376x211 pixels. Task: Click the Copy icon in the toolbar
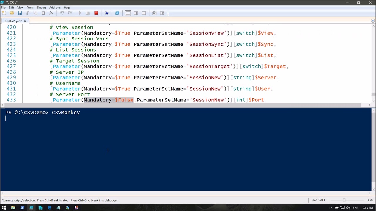click(35, 13)
